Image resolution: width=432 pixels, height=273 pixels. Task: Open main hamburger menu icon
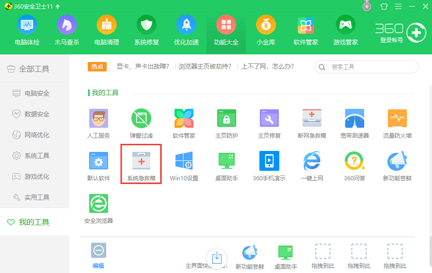click(398, 6)
